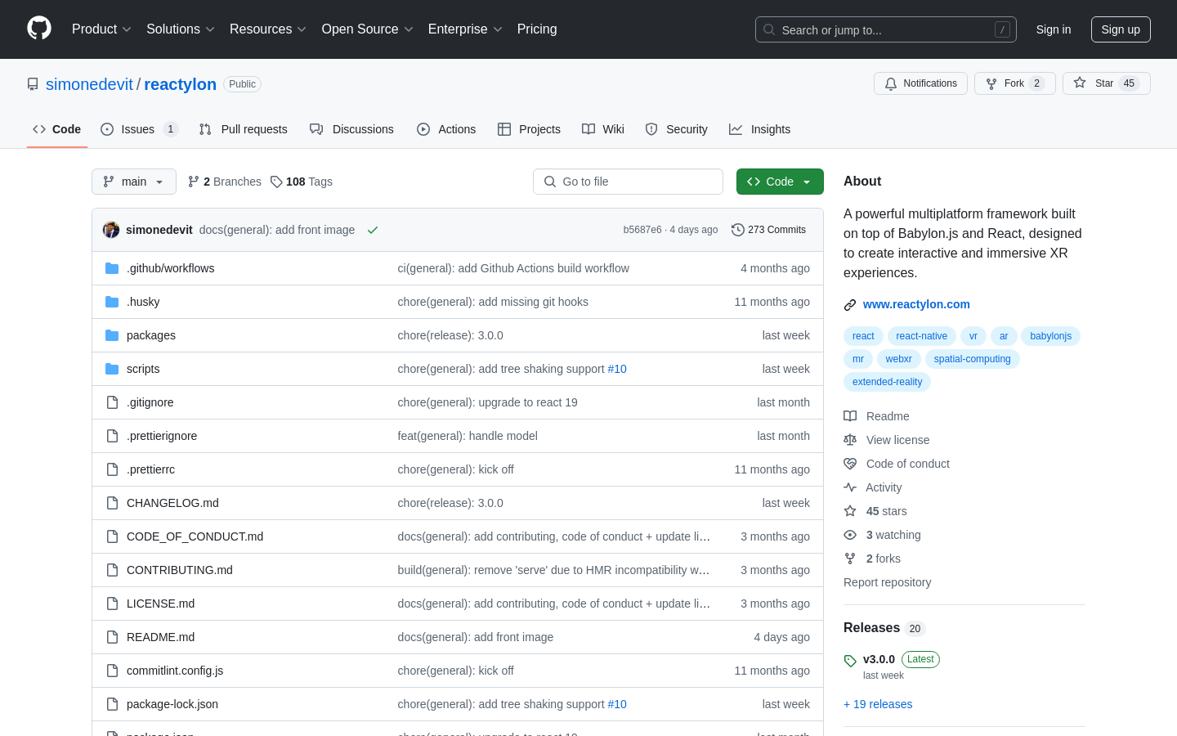Open the simonedevit owner link
The image size is (1177, 736).
[x=89, y=84]
